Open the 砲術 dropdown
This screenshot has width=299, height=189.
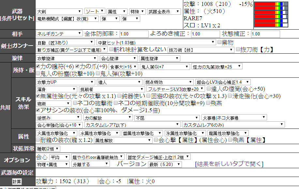tap(53, 103)
